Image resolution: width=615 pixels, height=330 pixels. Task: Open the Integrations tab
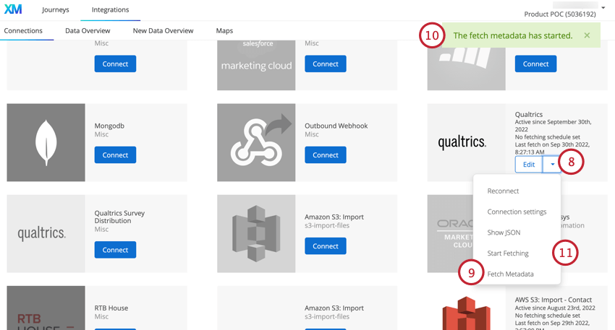pos(110,10)
